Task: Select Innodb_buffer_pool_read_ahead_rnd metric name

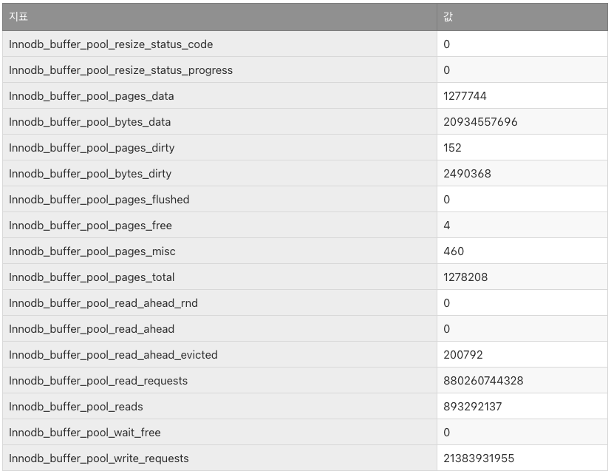Action: [x=103, y=303]
